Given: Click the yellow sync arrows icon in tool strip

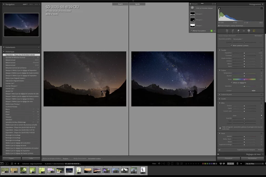Looking at the screenshot, I should coord(254,31).
